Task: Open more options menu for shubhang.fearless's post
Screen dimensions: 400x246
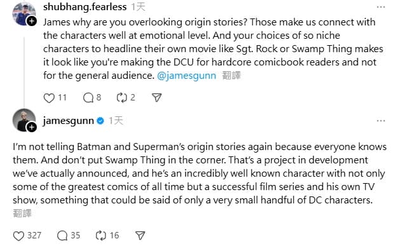Action: (x=381, y=7)
